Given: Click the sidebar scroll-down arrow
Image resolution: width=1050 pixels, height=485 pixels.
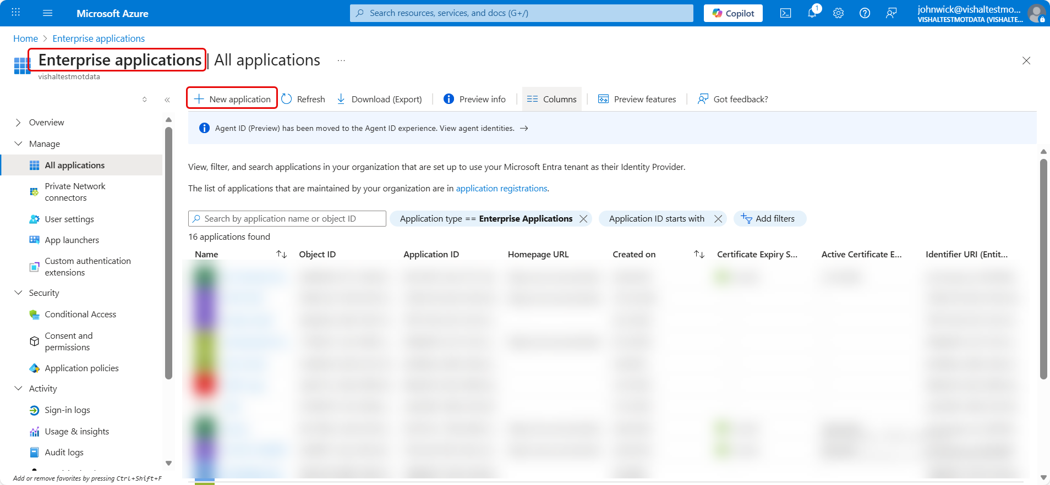Looking at the screenshot, I should coord(168,463).
